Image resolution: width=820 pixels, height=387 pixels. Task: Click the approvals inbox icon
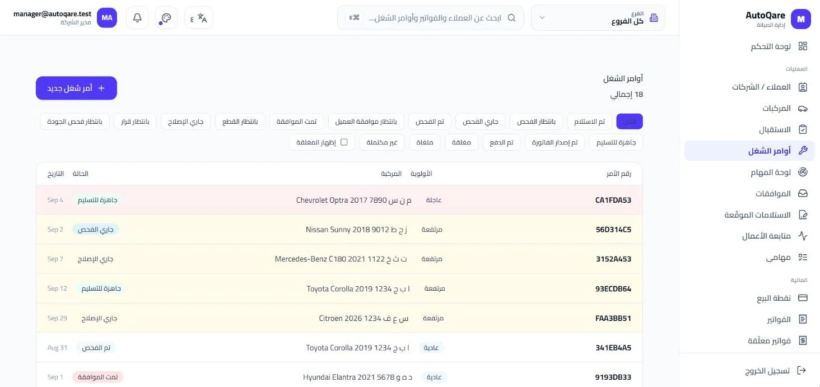803,194
